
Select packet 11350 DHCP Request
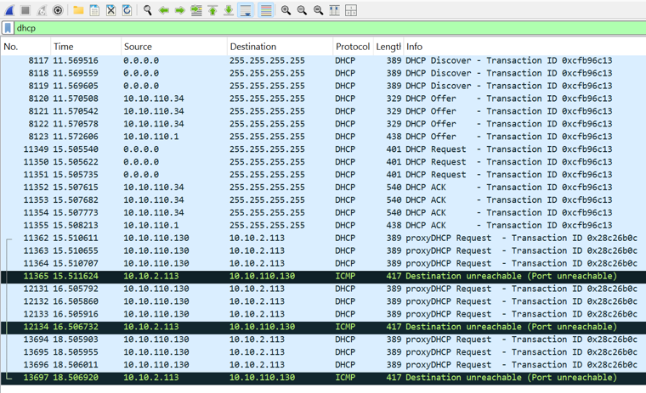pos(323,162)
